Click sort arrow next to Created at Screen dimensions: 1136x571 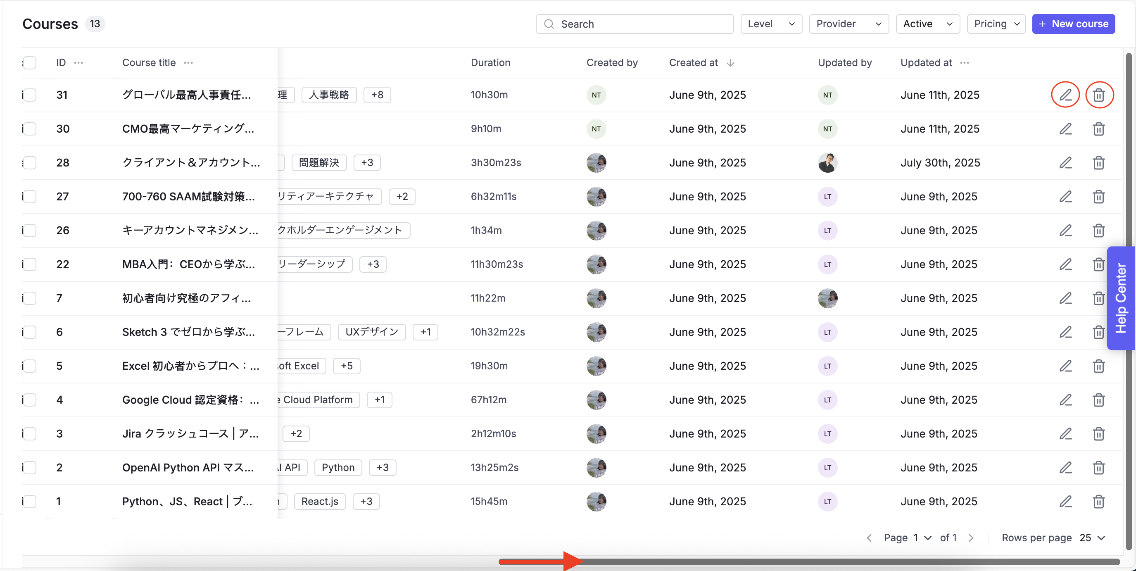(730, 63)
